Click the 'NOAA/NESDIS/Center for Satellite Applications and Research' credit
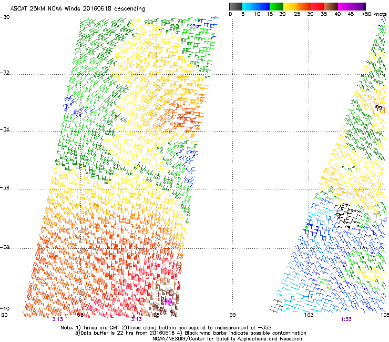The width and height of the screenshot is (389, 342). (227, 339)
